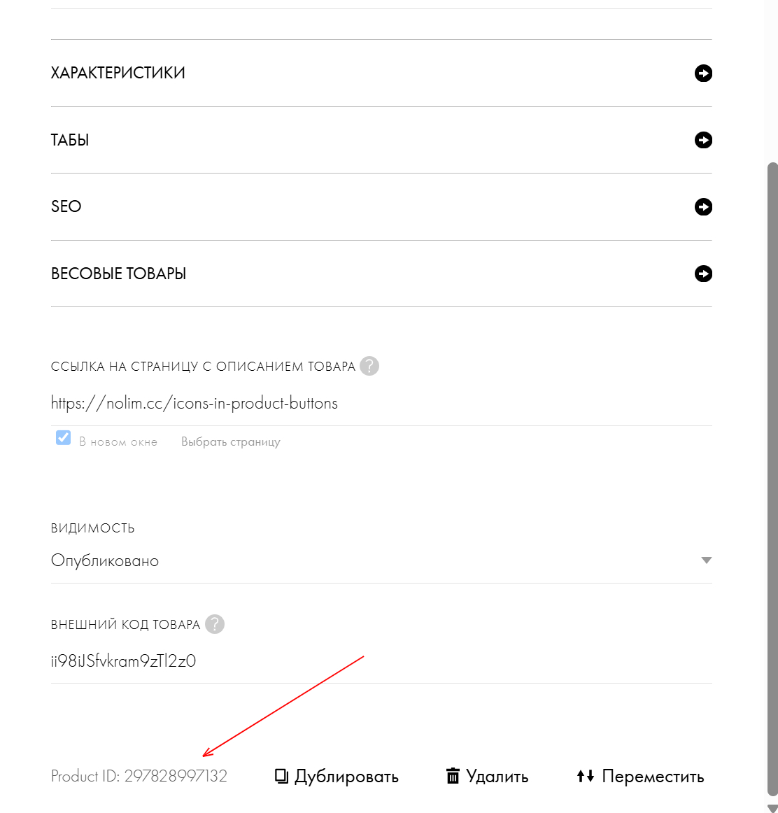This screenshot has height=813, width=778.
Task: Expand the ХАРАКТЕРИСТИКИ section
Action: click(381, 73)
